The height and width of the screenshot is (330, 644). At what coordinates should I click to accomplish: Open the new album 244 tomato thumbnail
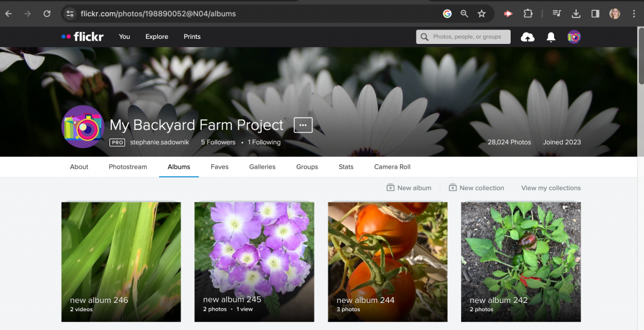[387, 262]
